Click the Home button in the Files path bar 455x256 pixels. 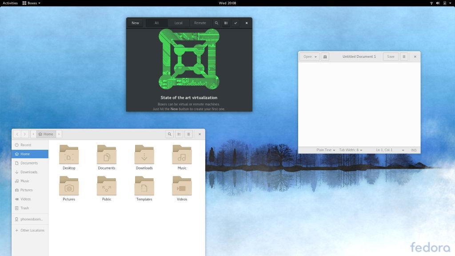click(x=46, y=134)
